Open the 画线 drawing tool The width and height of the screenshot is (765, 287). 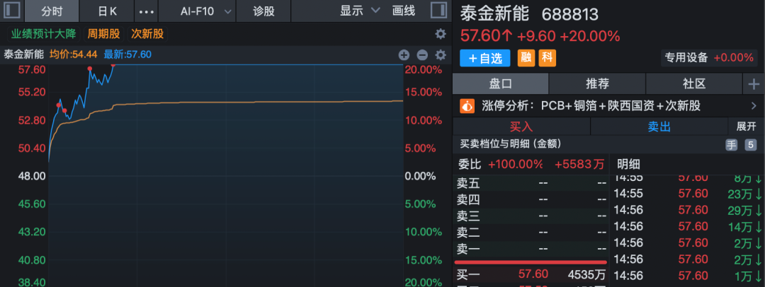pyautogui.click(x=404, y=11)
